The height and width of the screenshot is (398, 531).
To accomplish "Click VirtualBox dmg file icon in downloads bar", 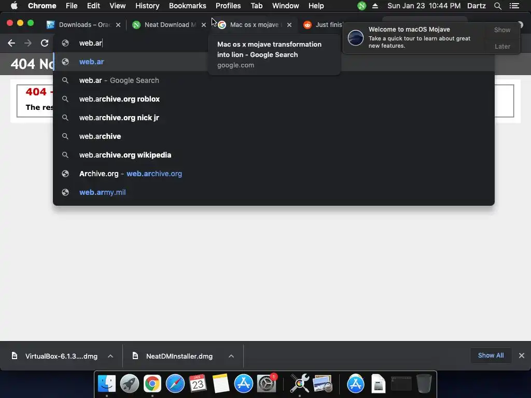I will pyautogui.click(x=14, y=356).
